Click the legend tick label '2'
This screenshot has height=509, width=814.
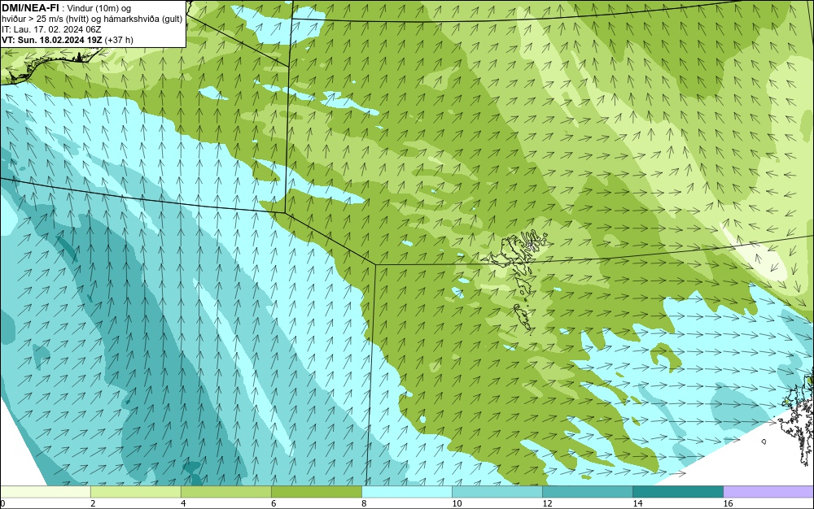click(93, 503)
